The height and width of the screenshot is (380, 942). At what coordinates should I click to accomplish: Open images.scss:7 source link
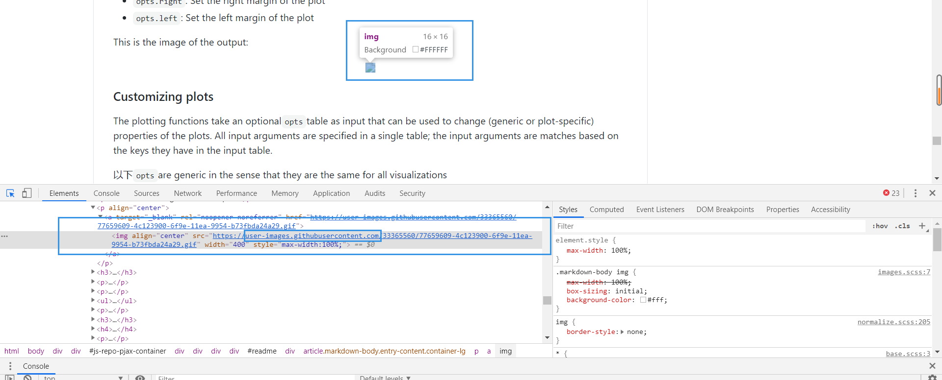904,272
